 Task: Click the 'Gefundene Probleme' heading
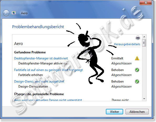pos(30,52)
